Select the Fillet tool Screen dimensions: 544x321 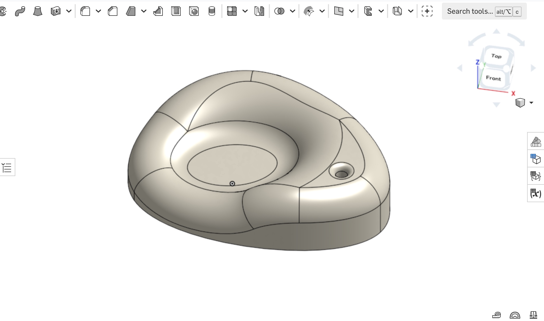[x=85, y=11]
